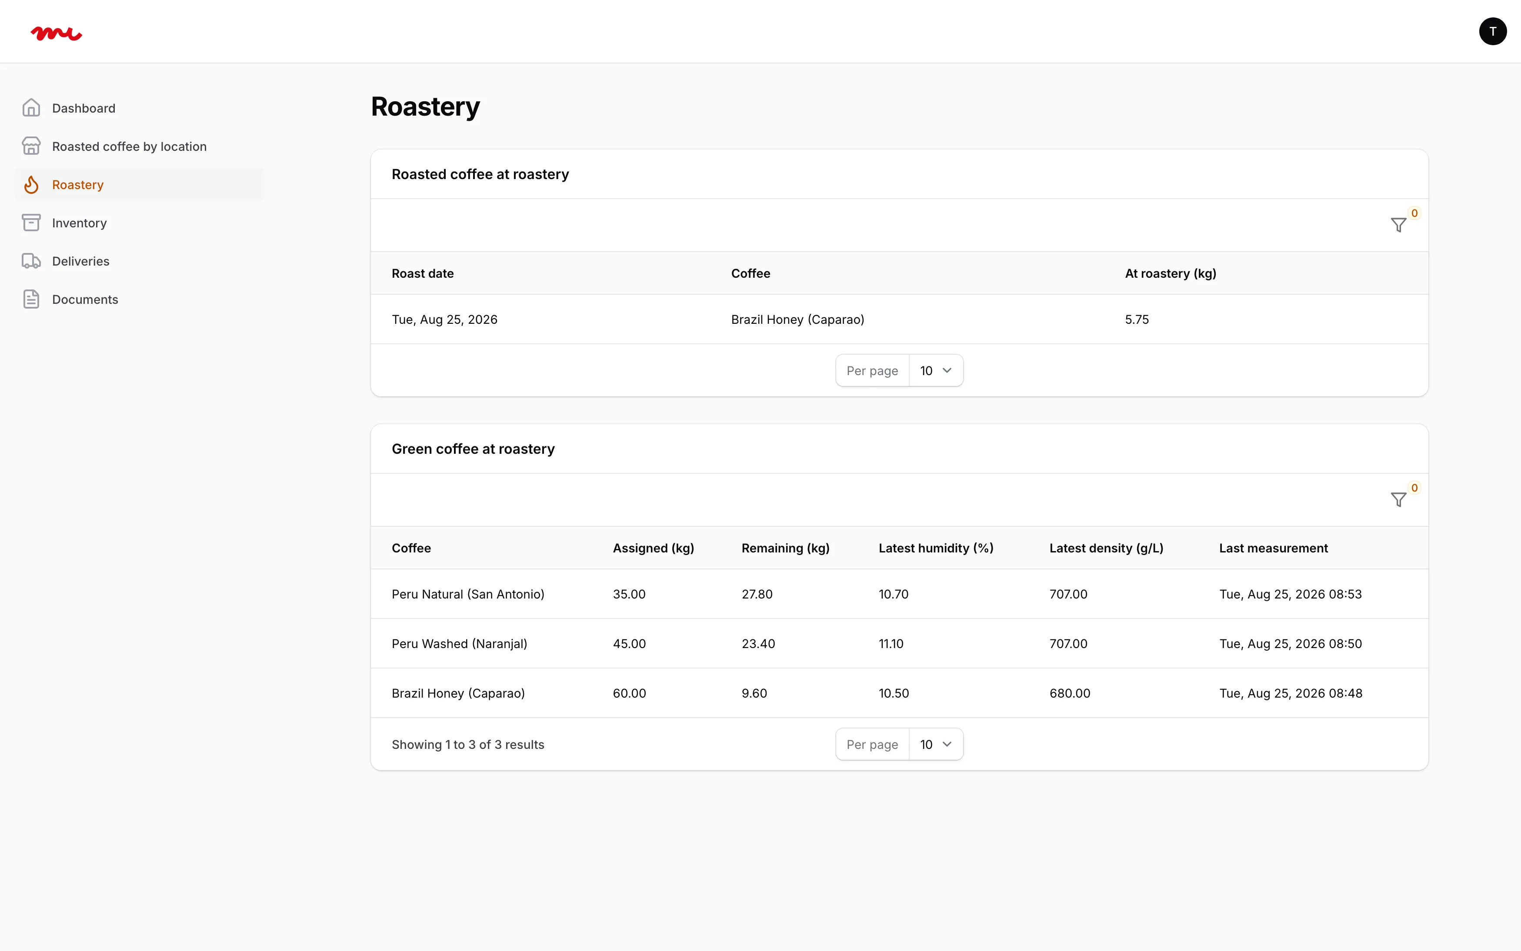Screen dimensions: 1521x951
Task: Click the Last measurement column header
Action: (1273, 549)
